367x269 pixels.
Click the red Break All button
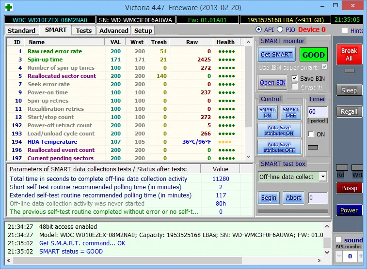pos(349,54)
